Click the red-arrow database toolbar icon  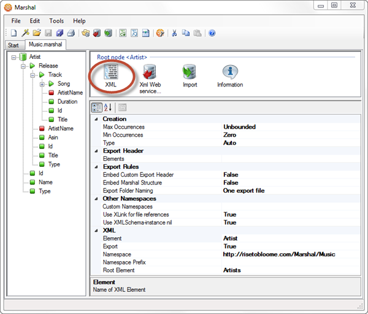click(x=97, y=33)
